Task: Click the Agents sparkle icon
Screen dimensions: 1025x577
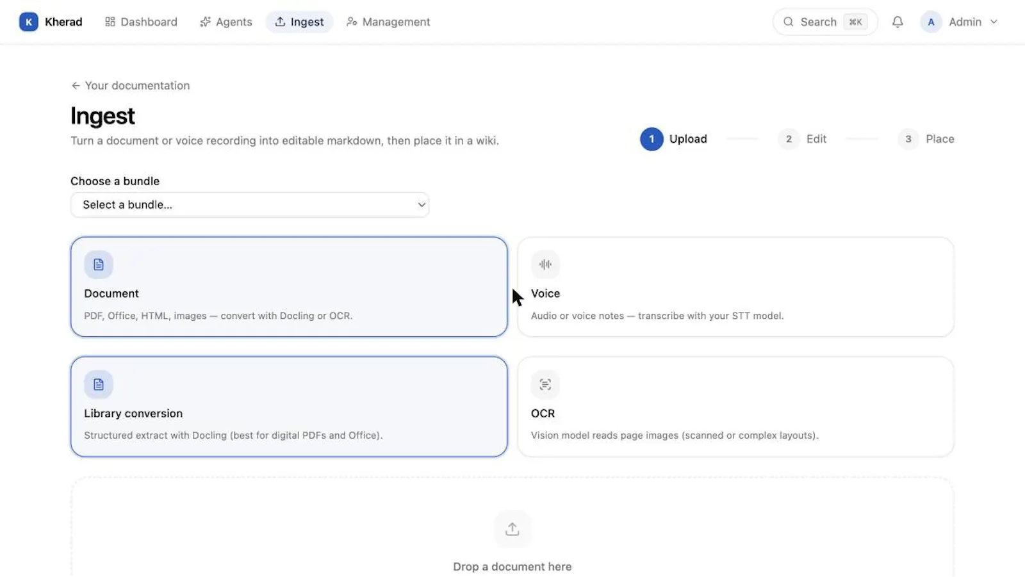Action: click(x=205, y=22)
